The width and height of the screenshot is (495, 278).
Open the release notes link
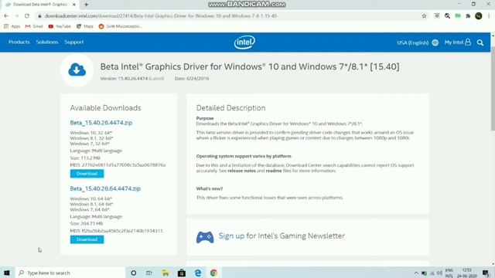pos(241,171)
